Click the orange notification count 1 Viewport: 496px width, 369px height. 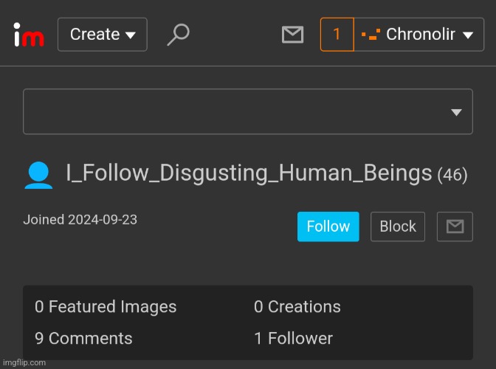click(x=337, y=35)
